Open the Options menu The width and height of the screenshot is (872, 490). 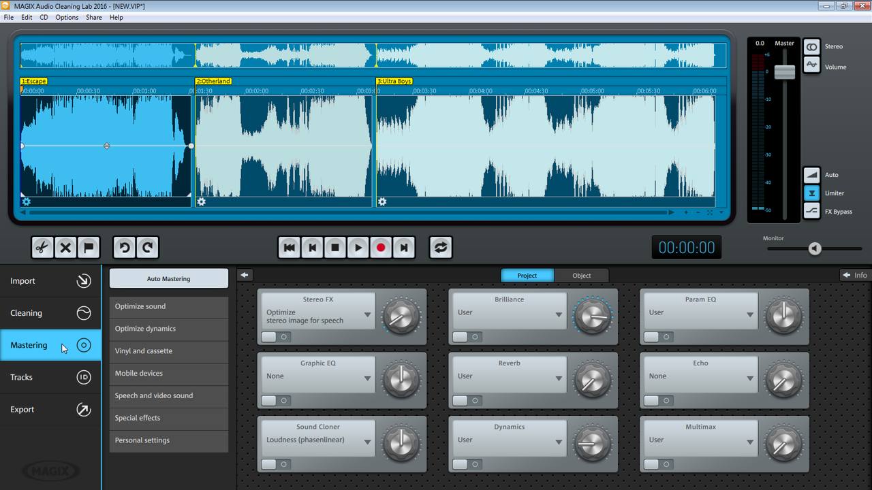(x=67, y=17)
